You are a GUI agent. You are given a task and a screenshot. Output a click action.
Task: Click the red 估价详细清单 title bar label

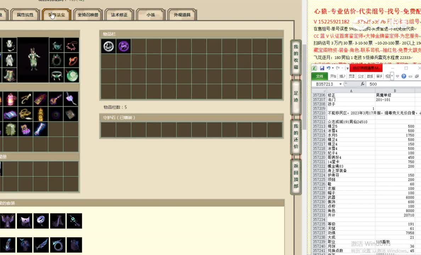point(366,68)
